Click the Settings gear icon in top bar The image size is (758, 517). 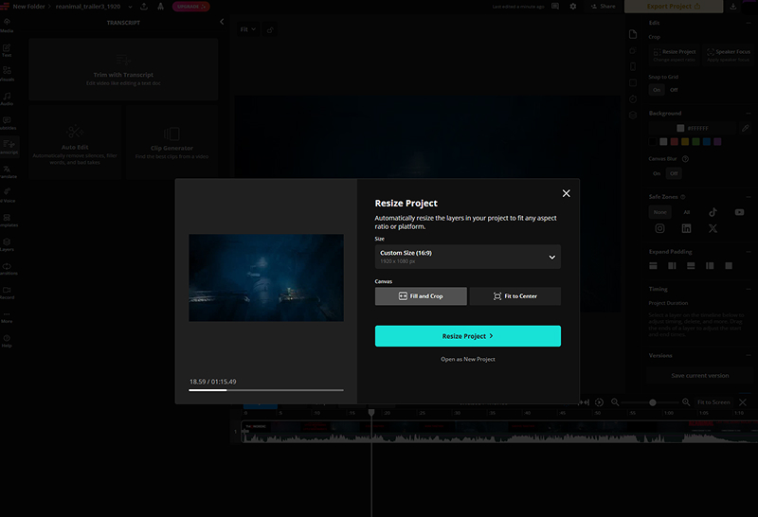coord(572,7)
